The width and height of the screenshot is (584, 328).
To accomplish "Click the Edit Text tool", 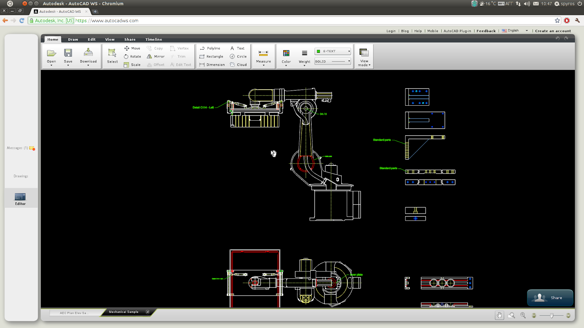I will pos(180,65).
